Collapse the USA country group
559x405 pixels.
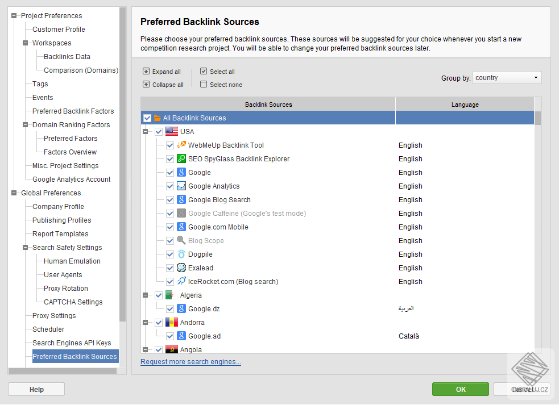pos(146,132)
